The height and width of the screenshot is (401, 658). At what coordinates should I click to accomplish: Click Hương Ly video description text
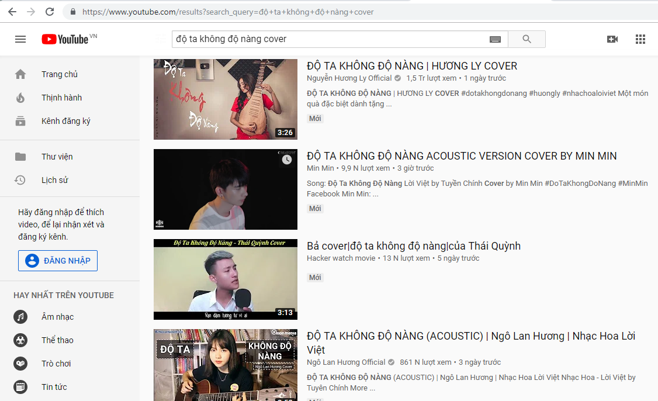477,98
